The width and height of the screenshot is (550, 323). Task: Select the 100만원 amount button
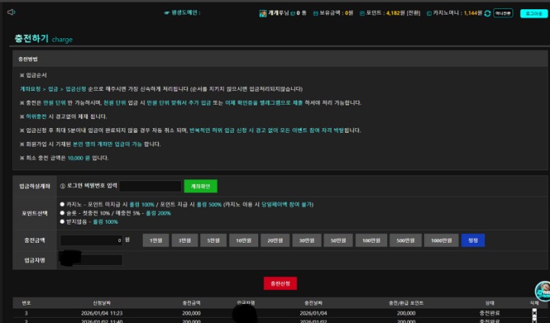click(x=372, y=240)
